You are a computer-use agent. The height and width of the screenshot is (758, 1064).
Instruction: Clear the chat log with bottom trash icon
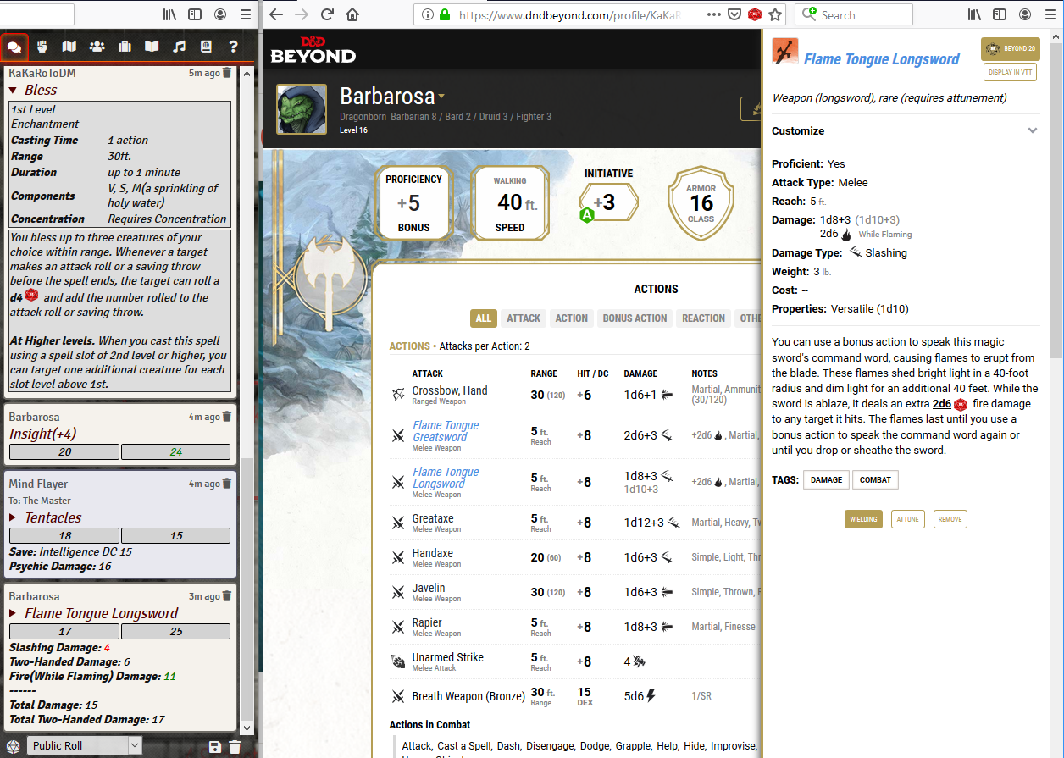click(235, 746)
